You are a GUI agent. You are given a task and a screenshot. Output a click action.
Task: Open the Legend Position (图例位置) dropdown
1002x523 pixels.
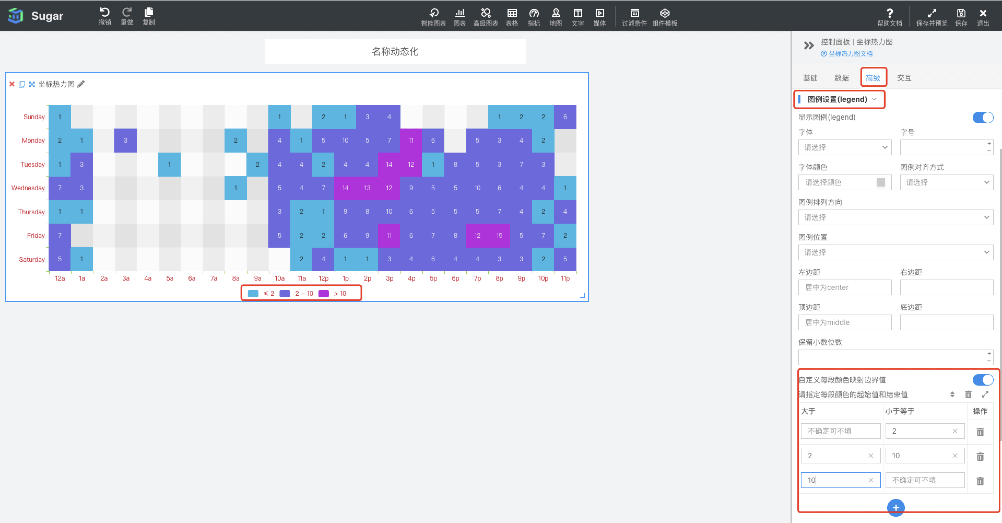click(895, 253)
